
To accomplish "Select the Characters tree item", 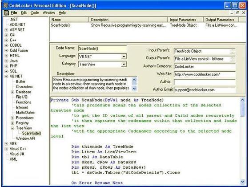I will point(24,87).
